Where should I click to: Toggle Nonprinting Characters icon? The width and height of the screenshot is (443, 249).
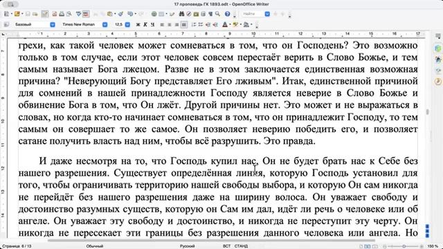(210, 14)
